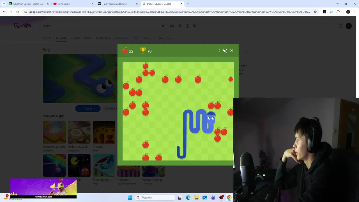
Task: Click the dark purple extension icon
Action: pyautogui.click(x=325, y=12)
